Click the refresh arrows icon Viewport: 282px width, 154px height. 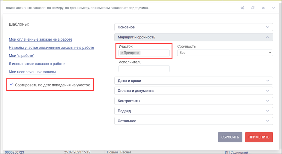click(x=253, y=8)
